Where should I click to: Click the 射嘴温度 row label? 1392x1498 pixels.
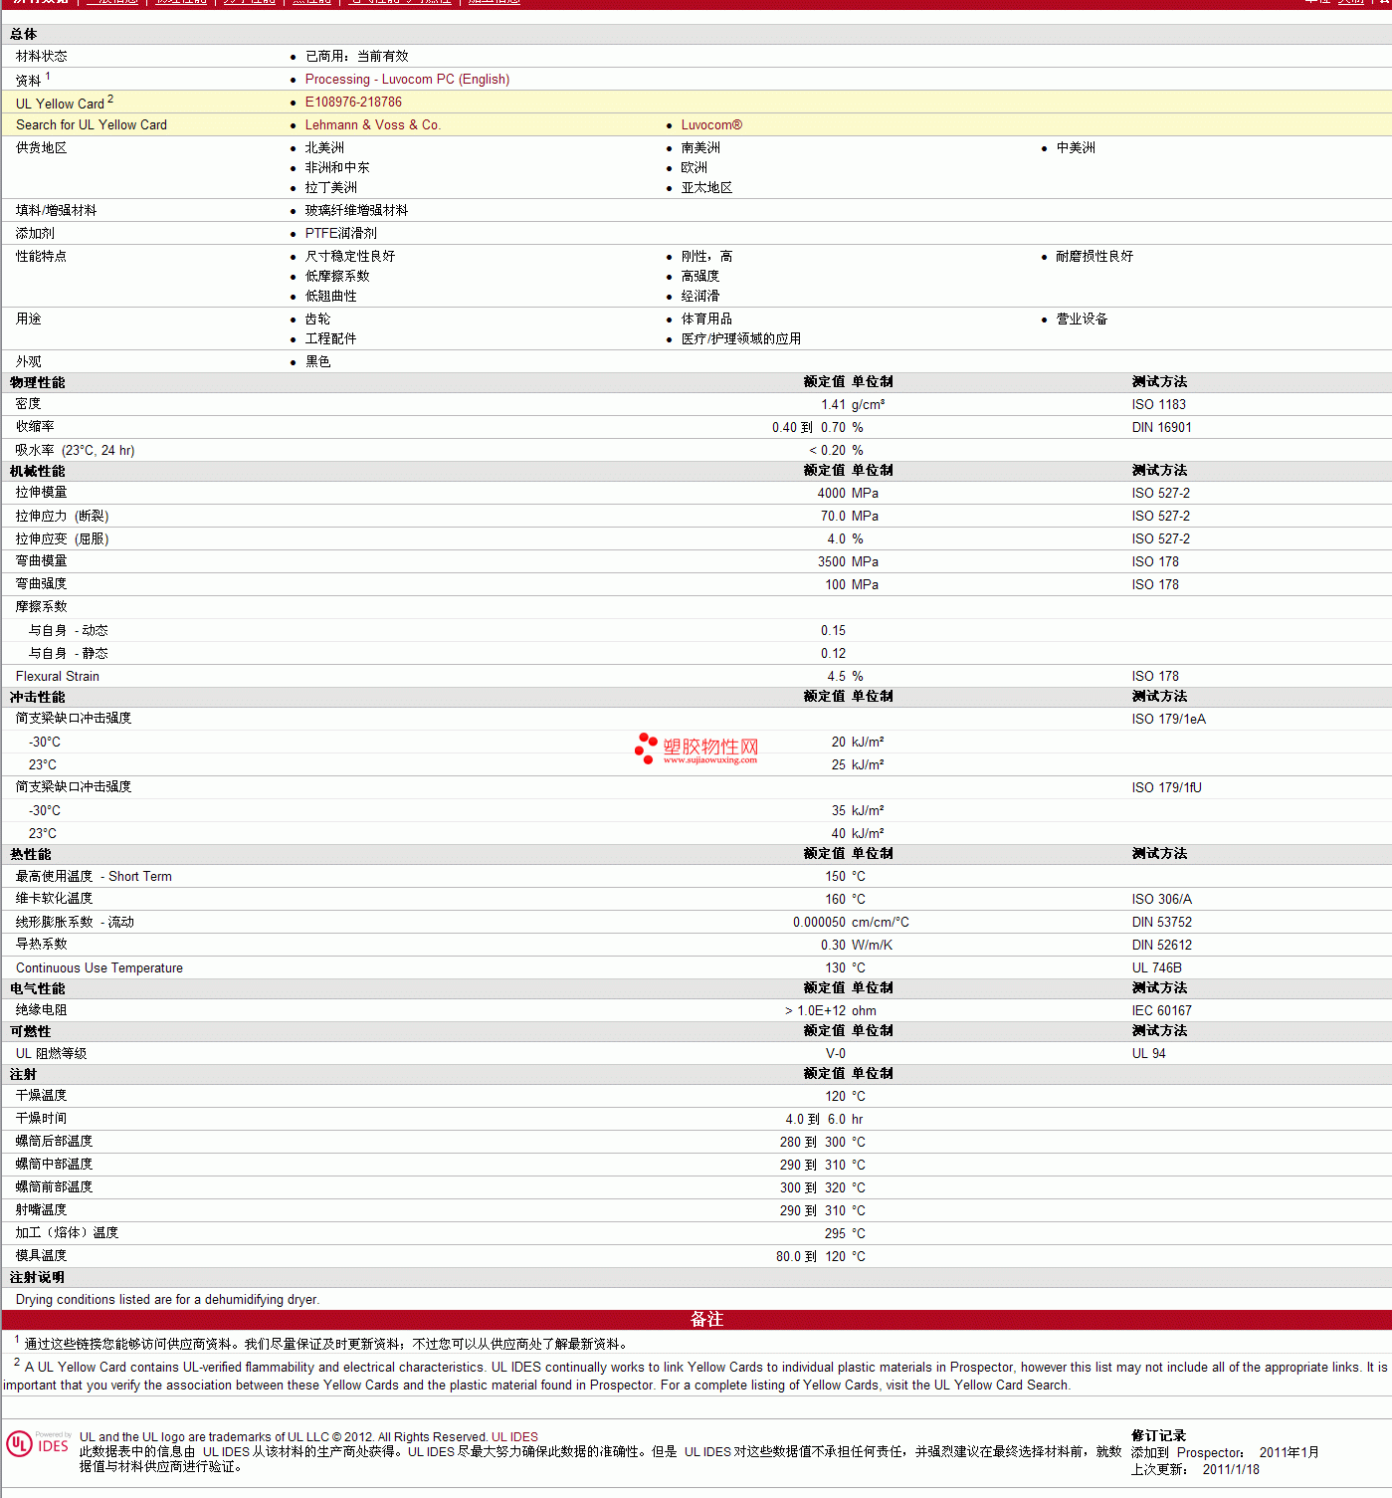[42, 1210]
